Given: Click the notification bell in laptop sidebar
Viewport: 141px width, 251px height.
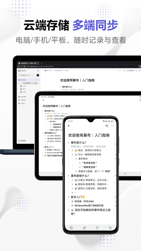Looking at the screenshot, I should click(x=38, y=71).
